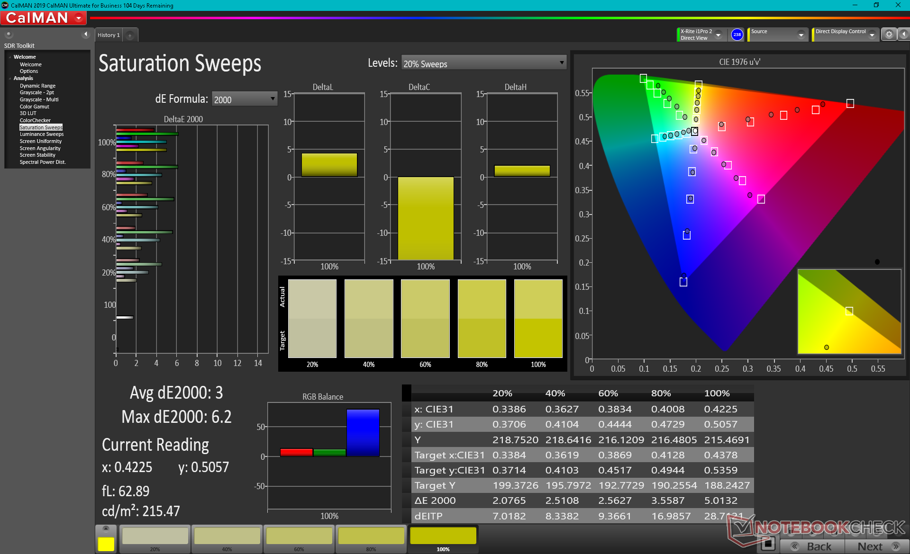
Task: Collapse the SDR Toolkit sidebar arrow
Action: click(x=86, y=34)
